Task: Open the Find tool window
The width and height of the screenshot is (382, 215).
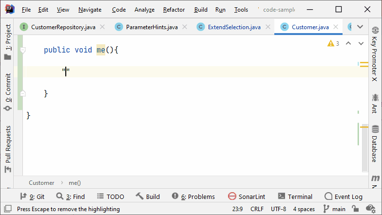Action: pos(70,197)
